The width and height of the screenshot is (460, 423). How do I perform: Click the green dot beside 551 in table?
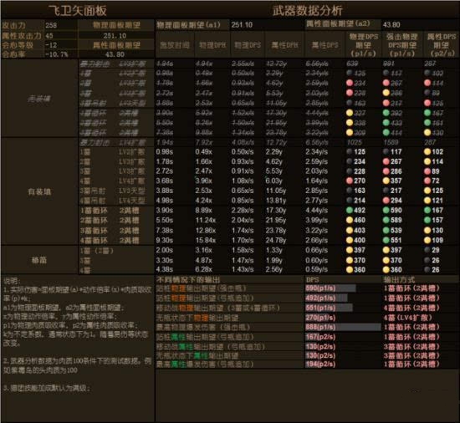tap(386, 240)
